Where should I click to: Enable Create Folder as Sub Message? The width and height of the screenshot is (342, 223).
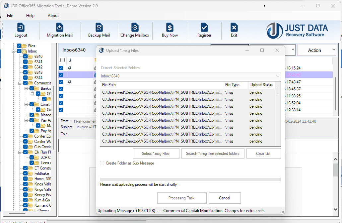coord(103,163)
